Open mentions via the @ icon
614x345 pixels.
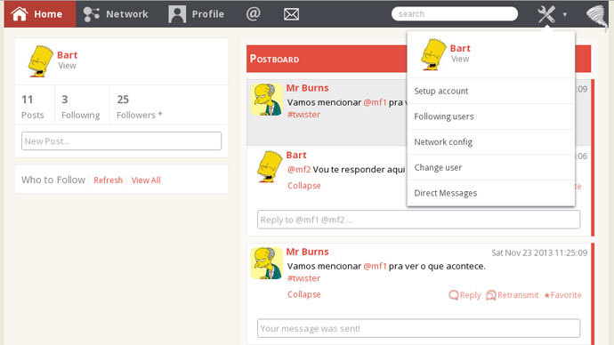[254, 14]
